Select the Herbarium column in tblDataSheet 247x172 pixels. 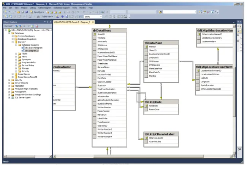(109, 115)
